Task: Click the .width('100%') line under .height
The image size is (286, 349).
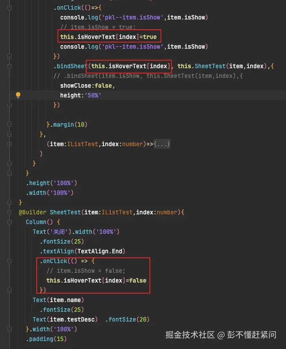Action: 50,193
